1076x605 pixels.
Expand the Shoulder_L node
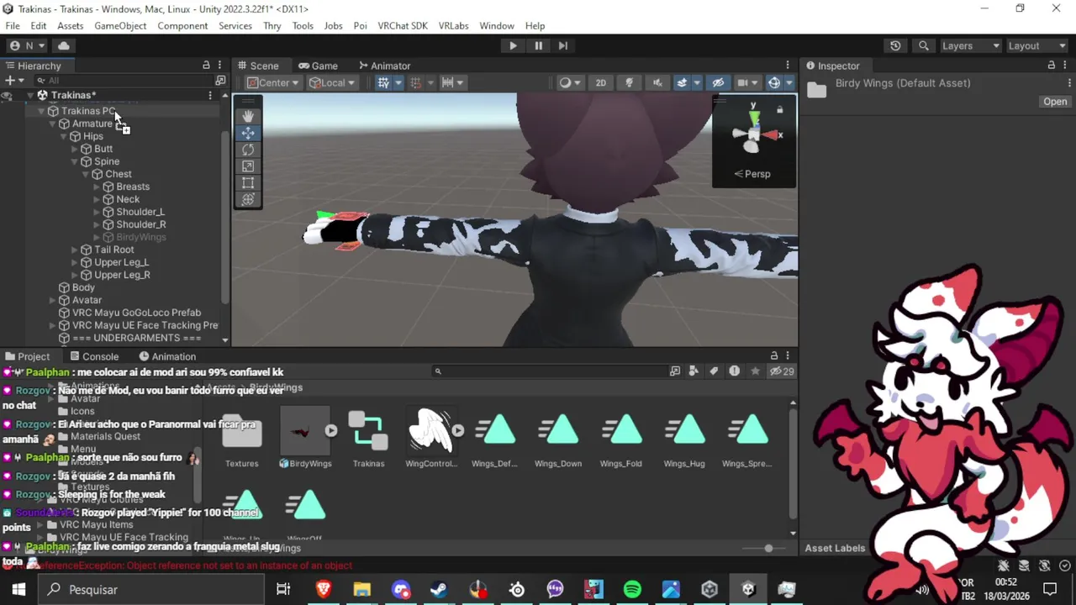tap(97, 212)
